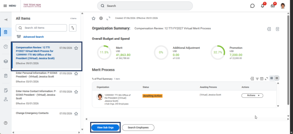Viewport: 293px width, 134px height.
Task: Click the View Sub Orgs button
Action: (105, 127)
